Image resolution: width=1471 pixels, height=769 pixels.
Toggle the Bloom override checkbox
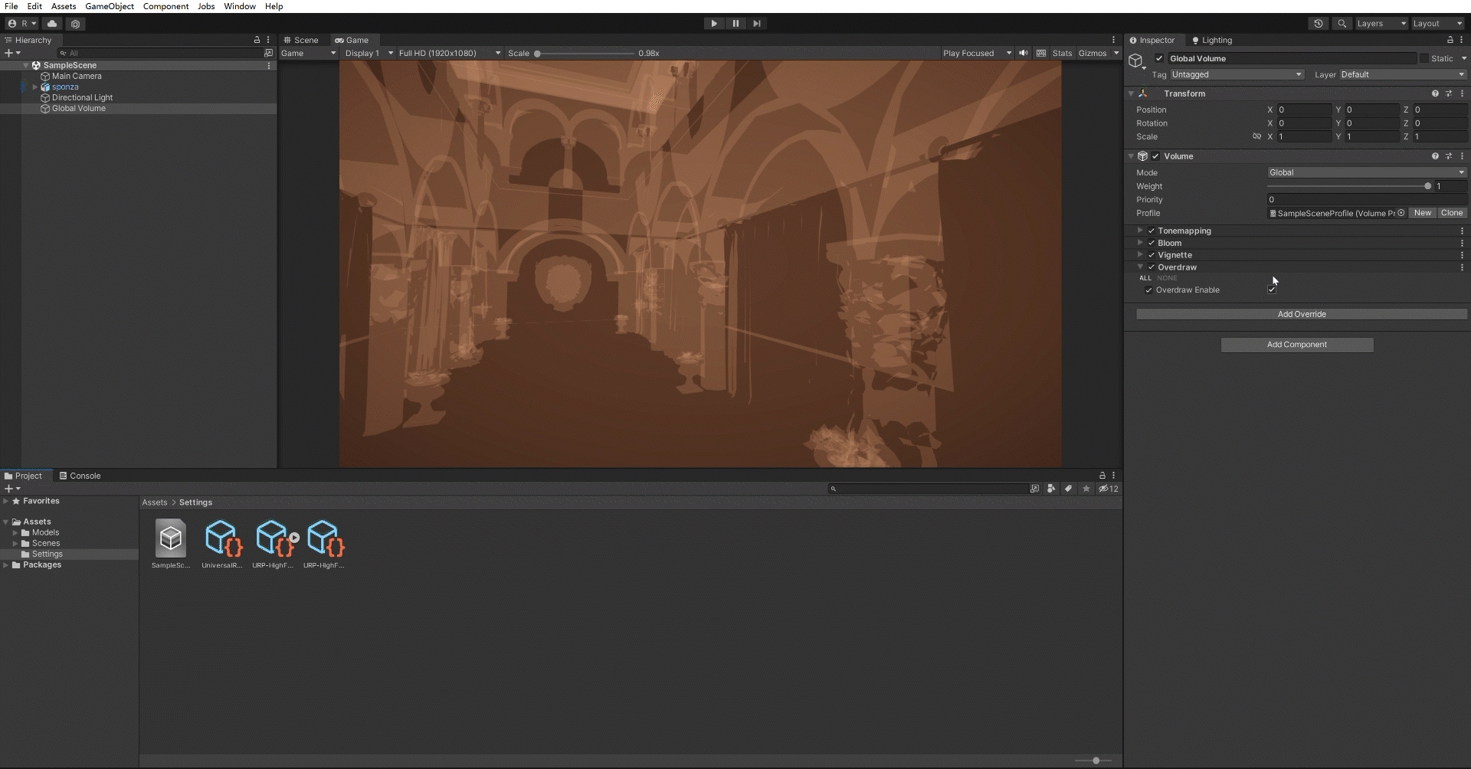1151,243
